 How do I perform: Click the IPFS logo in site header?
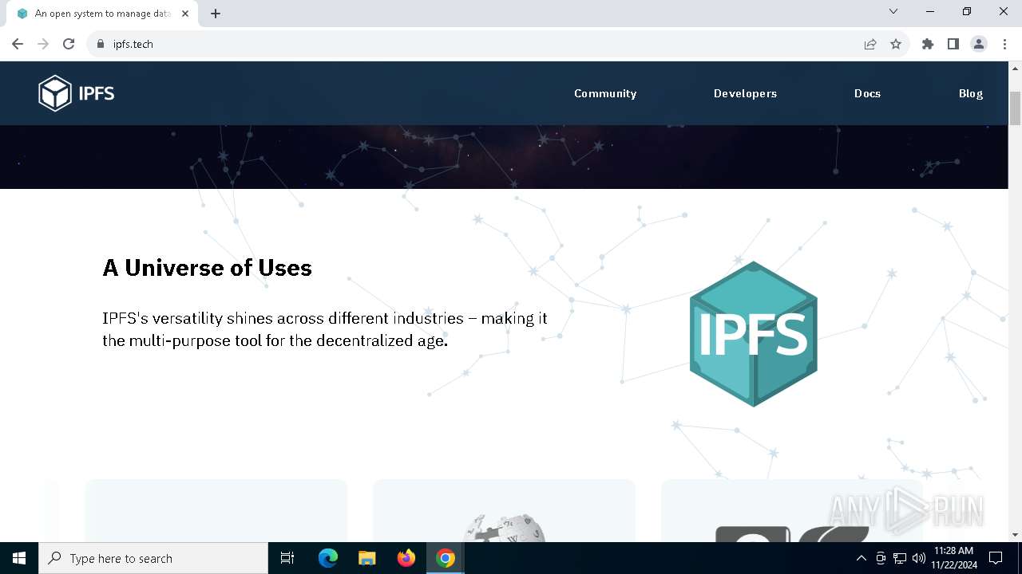coord(77,93)
